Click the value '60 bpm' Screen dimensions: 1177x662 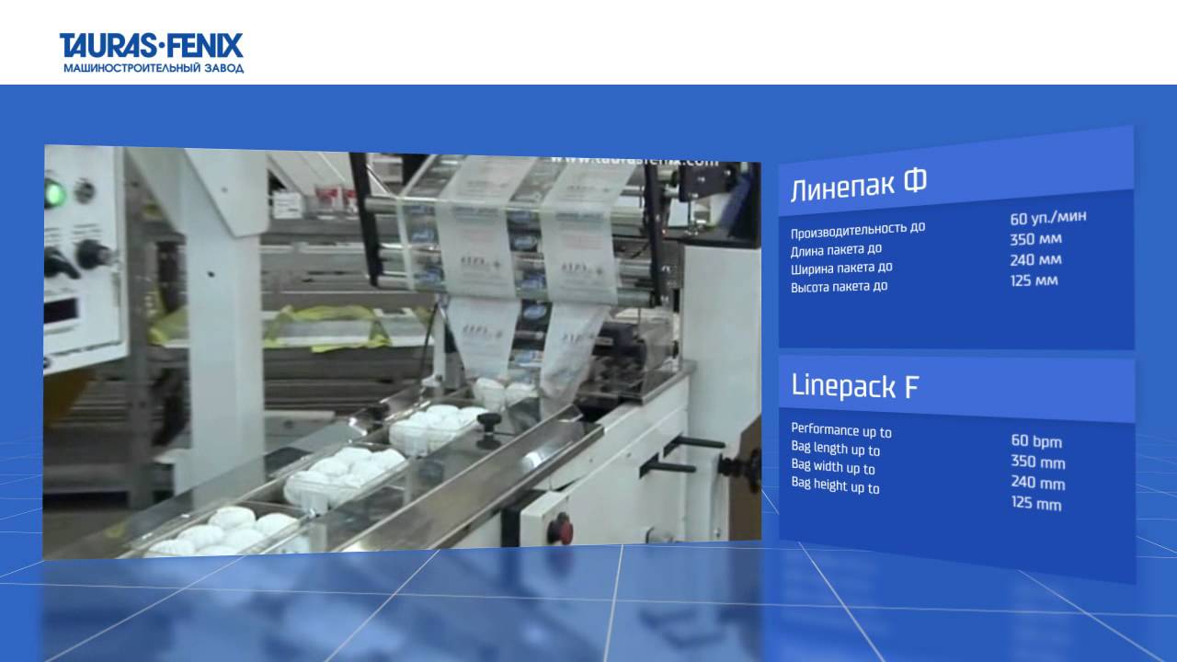click(1036, 441)
